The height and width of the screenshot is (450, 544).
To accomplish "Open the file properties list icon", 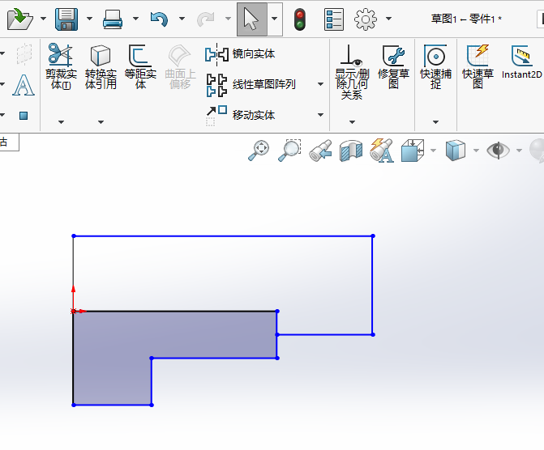I will [x=334, y=19].
